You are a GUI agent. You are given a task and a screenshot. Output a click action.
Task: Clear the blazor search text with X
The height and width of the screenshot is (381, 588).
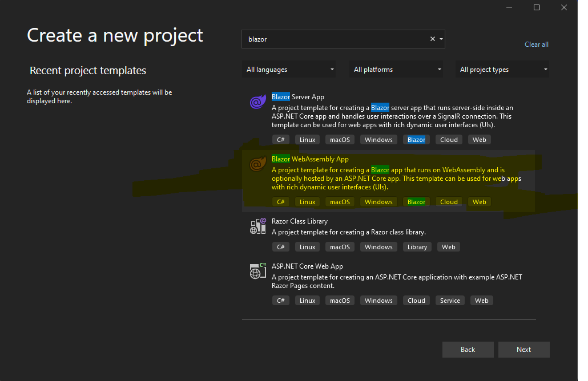coord(432,39)
